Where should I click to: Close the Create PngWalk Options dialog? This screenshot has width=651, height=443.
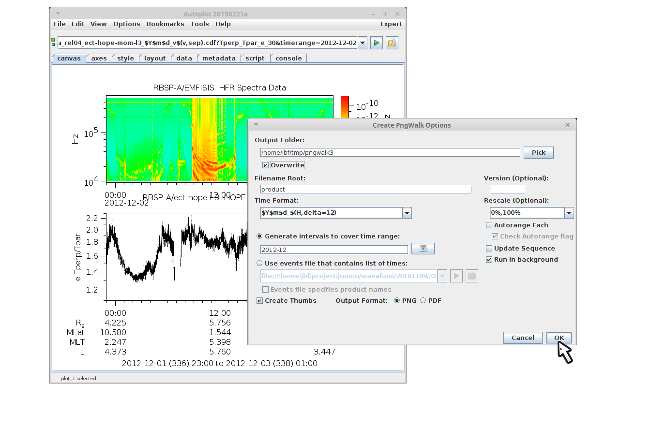pos(567,125)
